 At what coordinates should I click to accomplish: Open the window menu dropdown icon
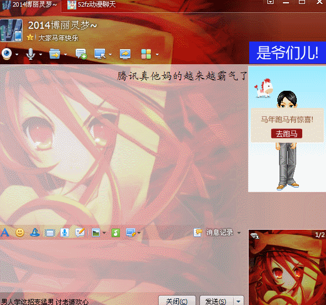click(x=270, y=2)
